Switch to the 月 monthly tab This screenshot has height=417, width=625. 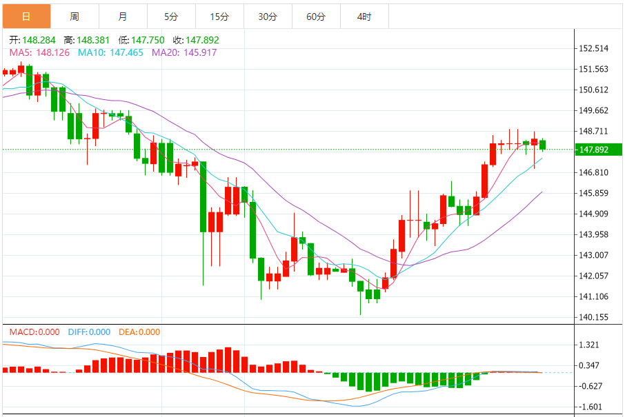pyautogui.click(x=123, y=17)
